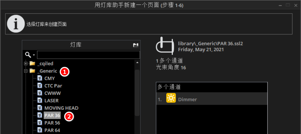Focus the library search input field
The image size is (301, 134).
(x=88, y=55)
